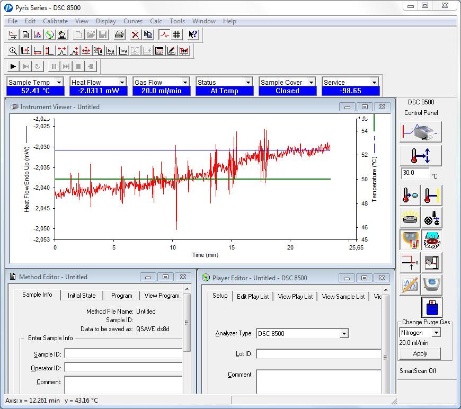Switch to the Program tab
461x409 pixels.
(x=121, y=296)
